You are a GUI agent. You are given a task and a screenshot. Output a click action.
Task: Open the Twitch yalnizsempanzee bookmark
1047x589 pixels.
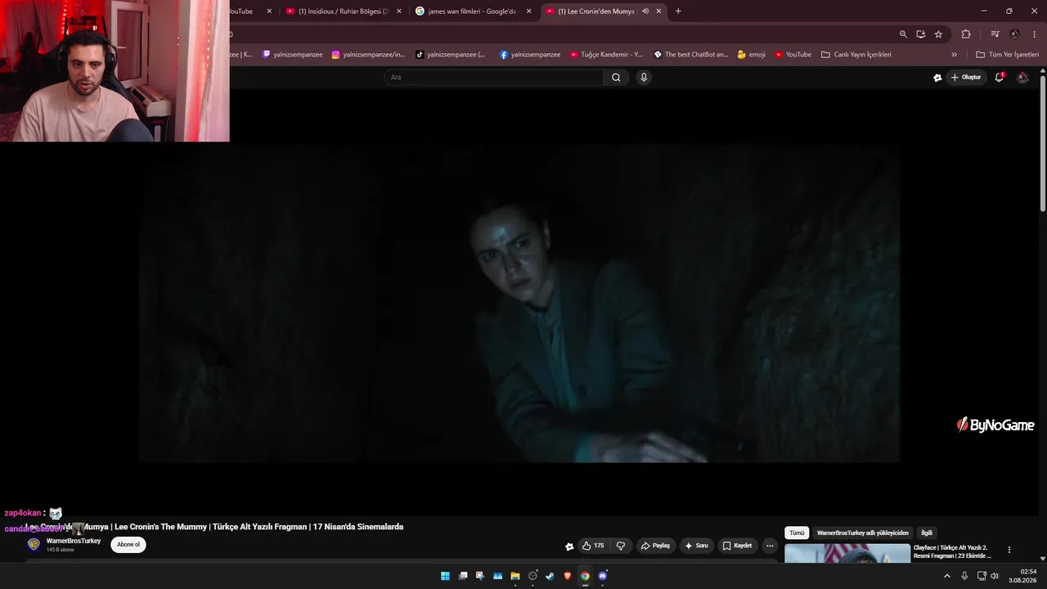coord(292,55)
